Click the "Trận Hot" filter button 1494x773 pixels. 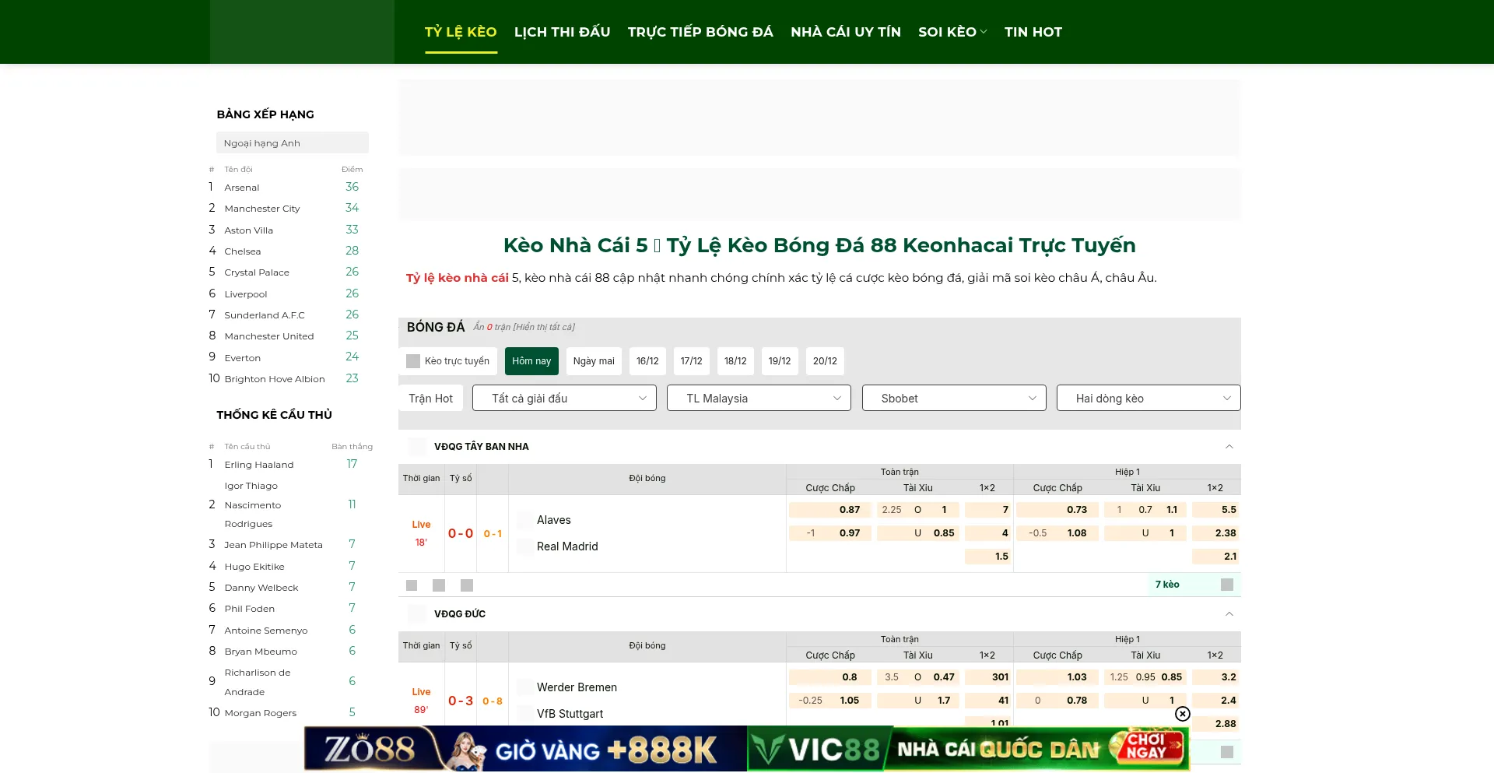coord(430,398)
